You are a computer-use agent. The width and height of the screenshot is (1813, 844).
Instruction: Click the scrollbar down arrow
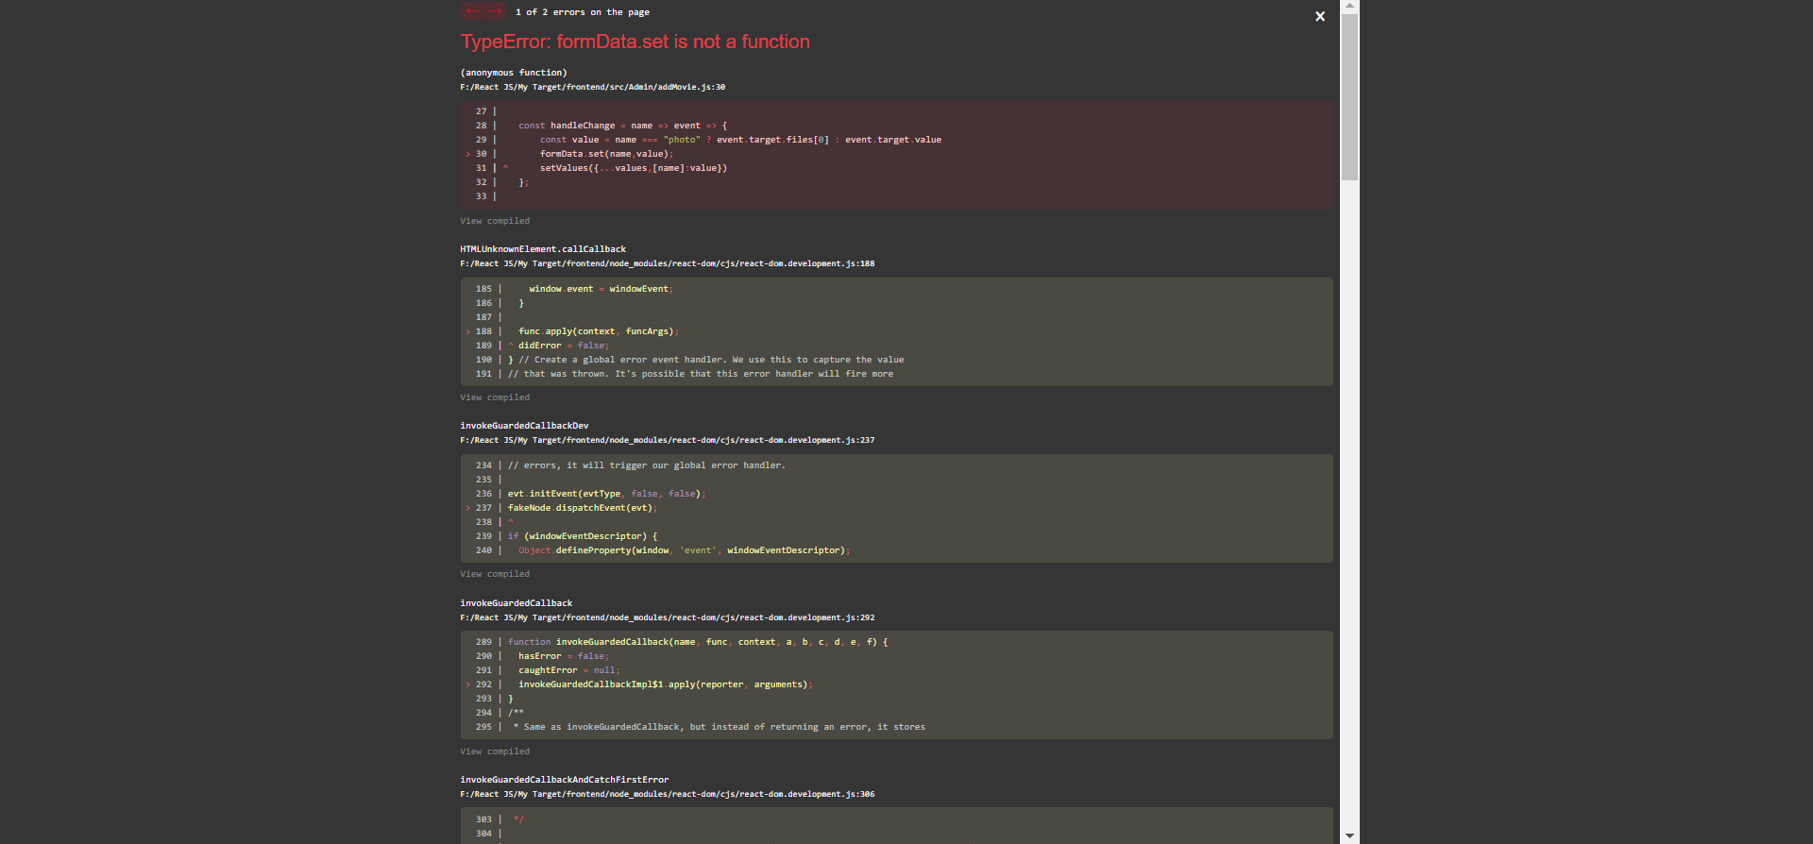pyautogui.click(x=1350, y=836)
